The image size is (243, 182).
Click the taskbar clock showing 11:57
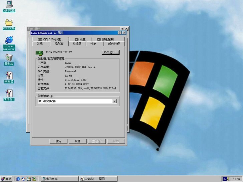pyautogui.click(x=236, y=179)
